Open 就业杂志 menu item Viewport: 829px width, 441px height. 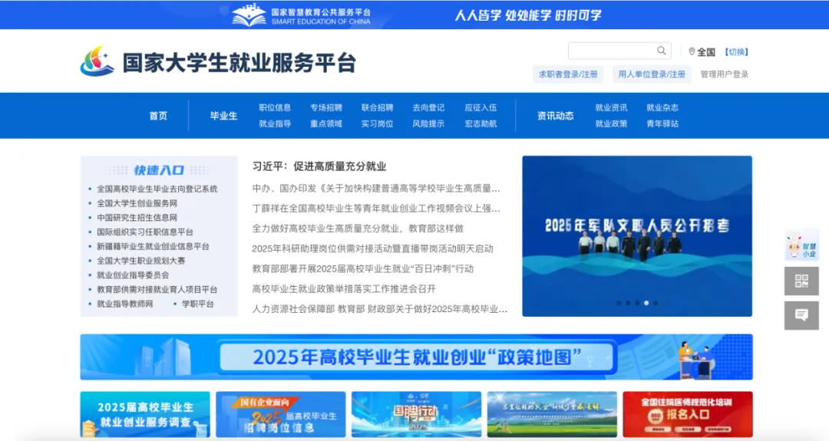pyautogui.click(x=662, y=107)
